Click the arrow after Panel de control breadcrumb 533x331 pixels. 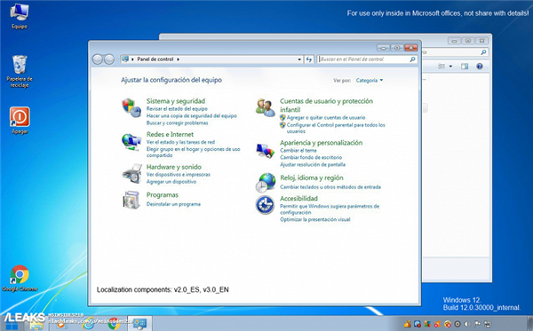(179, 59)
